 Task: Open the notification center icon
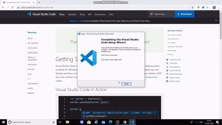click(x=217, y=122)
